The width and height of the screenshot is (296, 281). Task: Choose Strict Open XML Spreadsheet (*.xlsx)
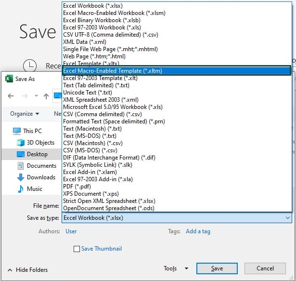[177, 201]
